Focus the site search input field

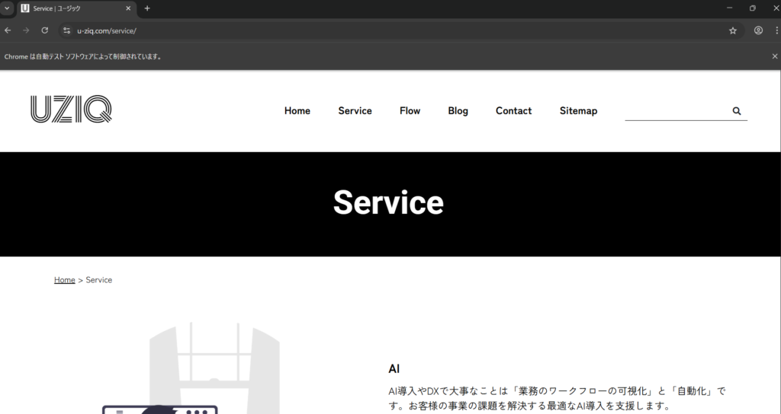[675, 111]
